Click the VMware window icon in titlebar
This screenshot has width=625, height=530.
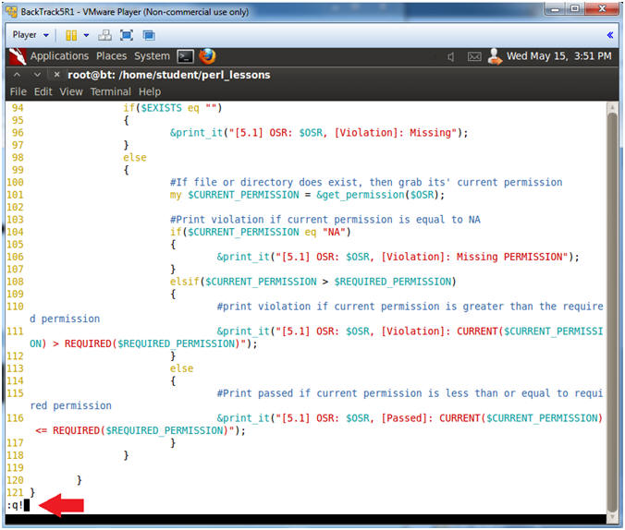click(x=12, y=12)
